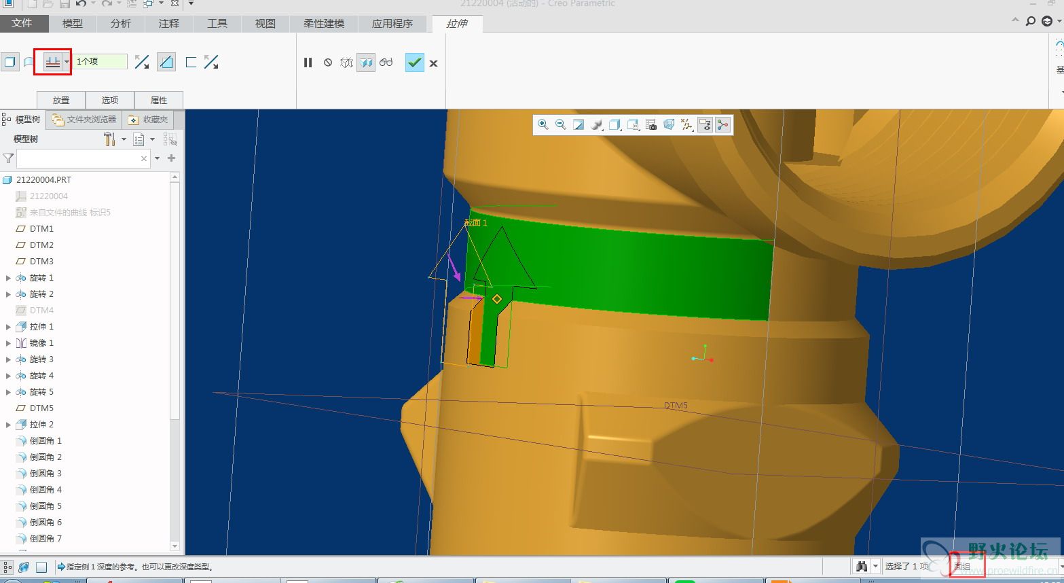The height and width of the screenshot is (583, 1064).
Task: Switch to the 应用程序 ribbon tab
Action: click(392, 23)
